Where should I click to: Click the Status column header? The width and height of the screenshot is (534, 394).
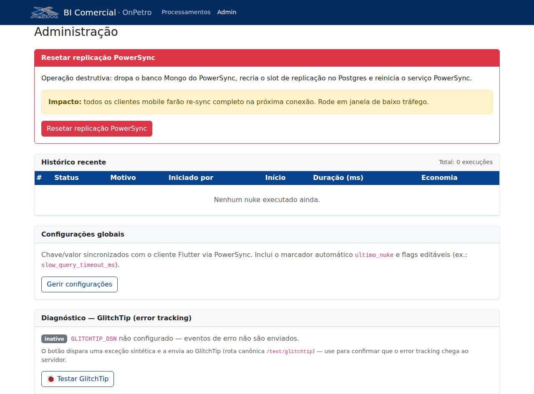coord(66,178)
